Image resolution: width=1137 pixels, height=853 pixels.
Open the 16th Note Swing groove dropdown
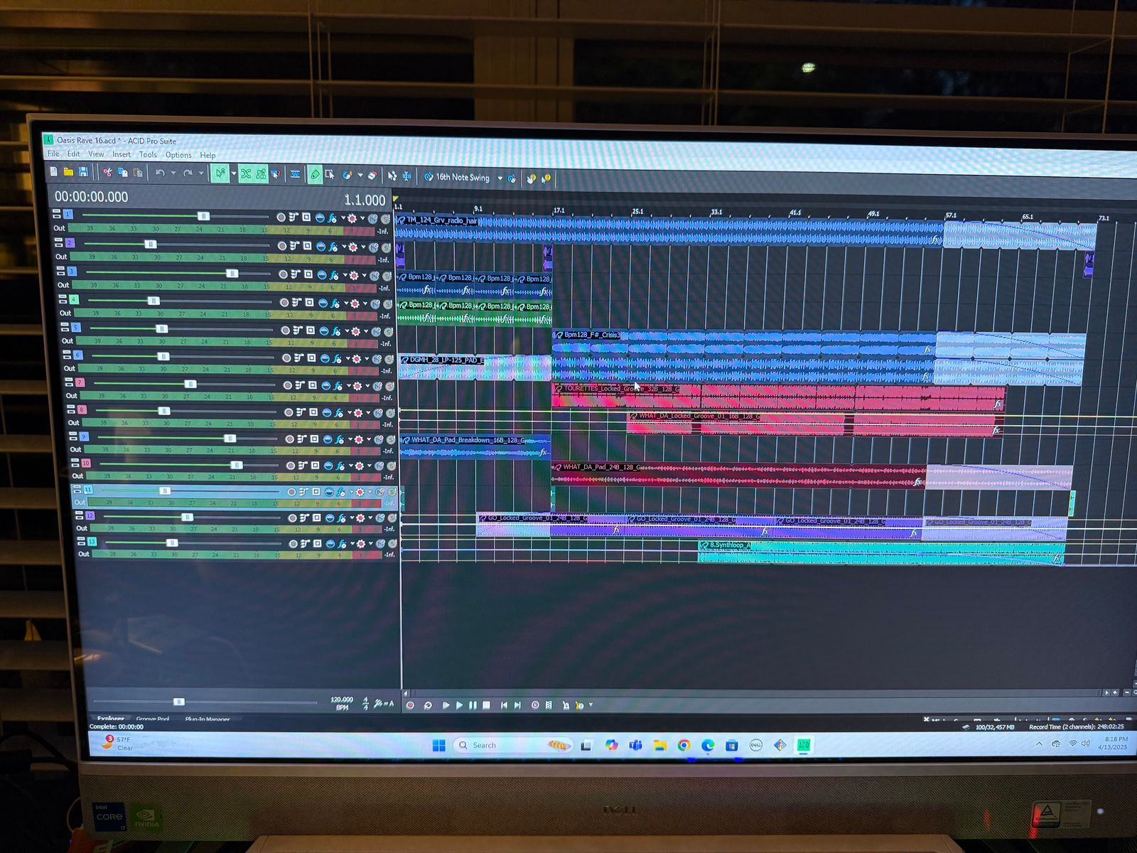click(x=500, y=178)
